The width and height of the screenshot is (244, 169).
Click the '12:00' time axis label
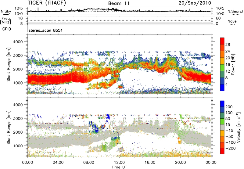tap(119, 163)
